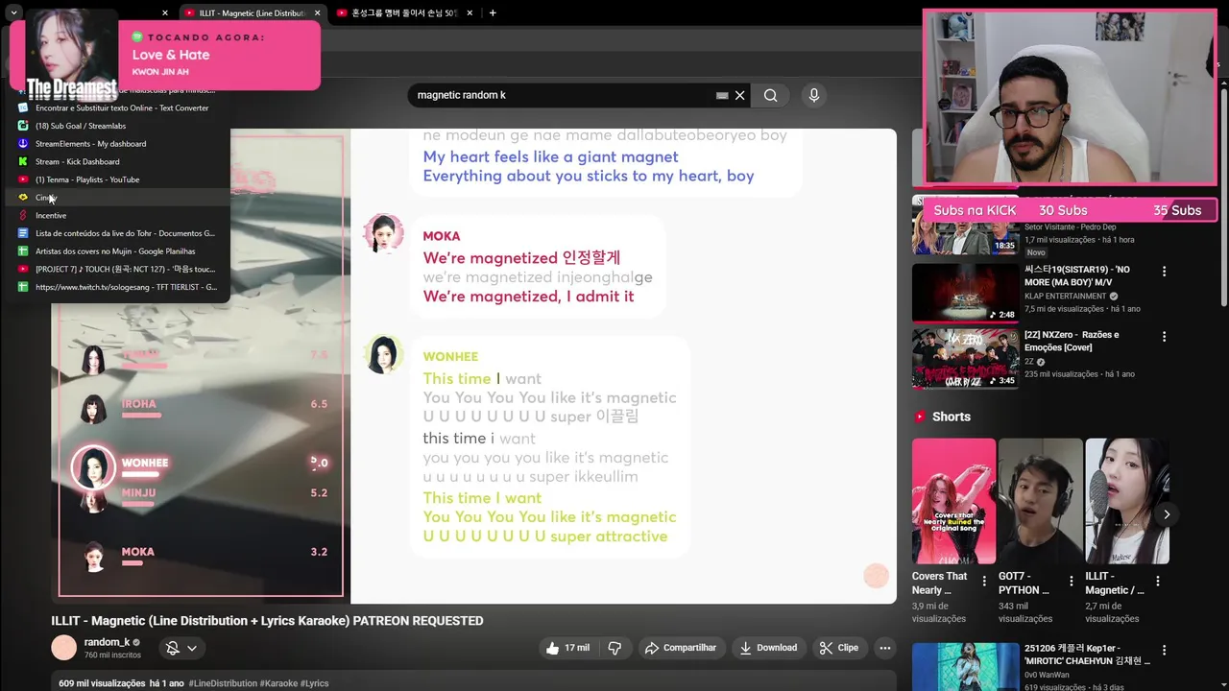Open Covers That Nearly short thumbnail
Screen dimensions: 1229x691
click(x=953, y=501)
